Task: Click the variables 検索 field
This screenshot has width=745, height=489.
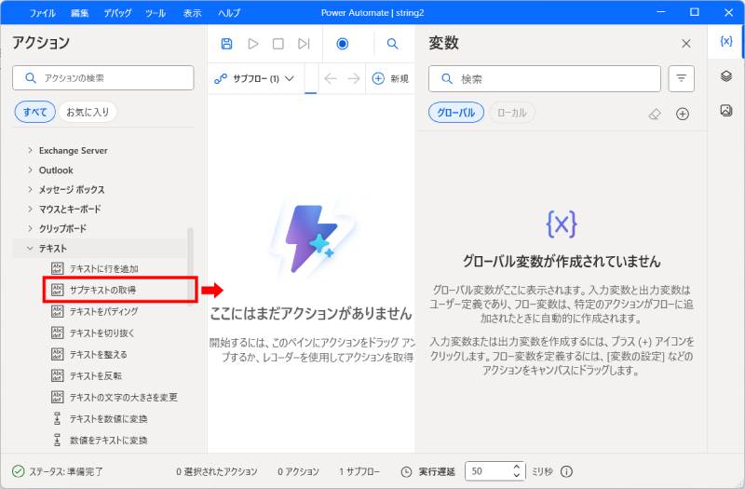Action: [545, 79]
